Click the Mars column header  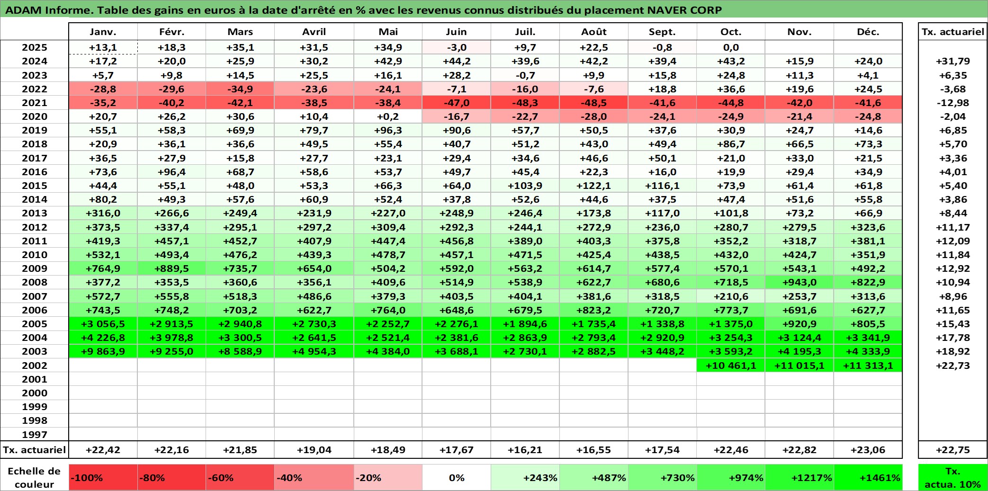pos(240,32)
